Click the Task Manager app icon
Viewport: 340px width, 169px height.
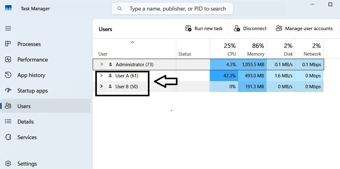pyautogui.click(x=8, y=8)
